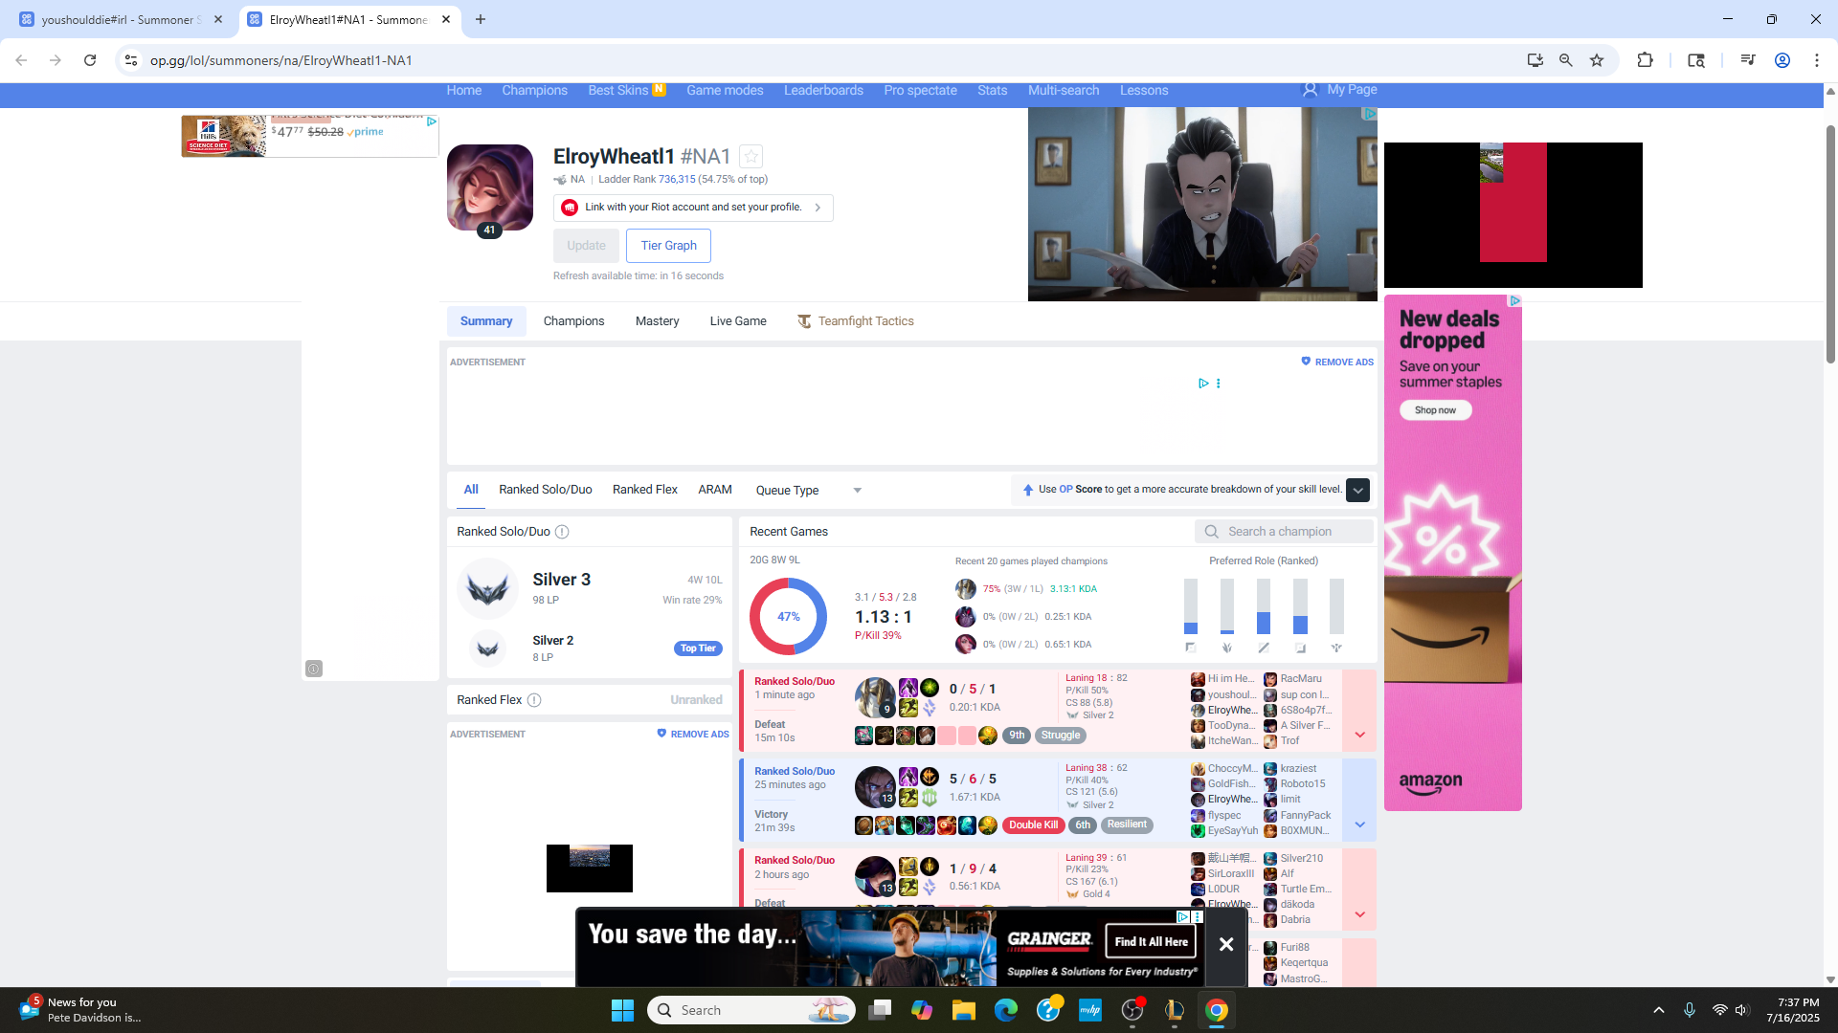Open the Queue Type dropdown
The height and width of the screenshot is (1033, 1838).
(809, 491)
